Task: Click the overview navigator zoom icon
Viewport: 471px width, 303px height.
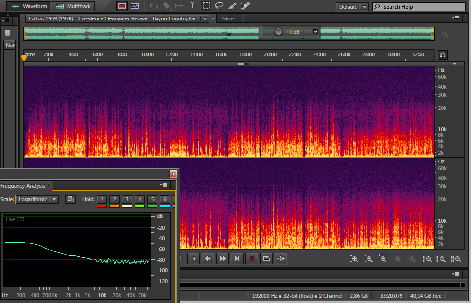Action: tap(445, 34)
